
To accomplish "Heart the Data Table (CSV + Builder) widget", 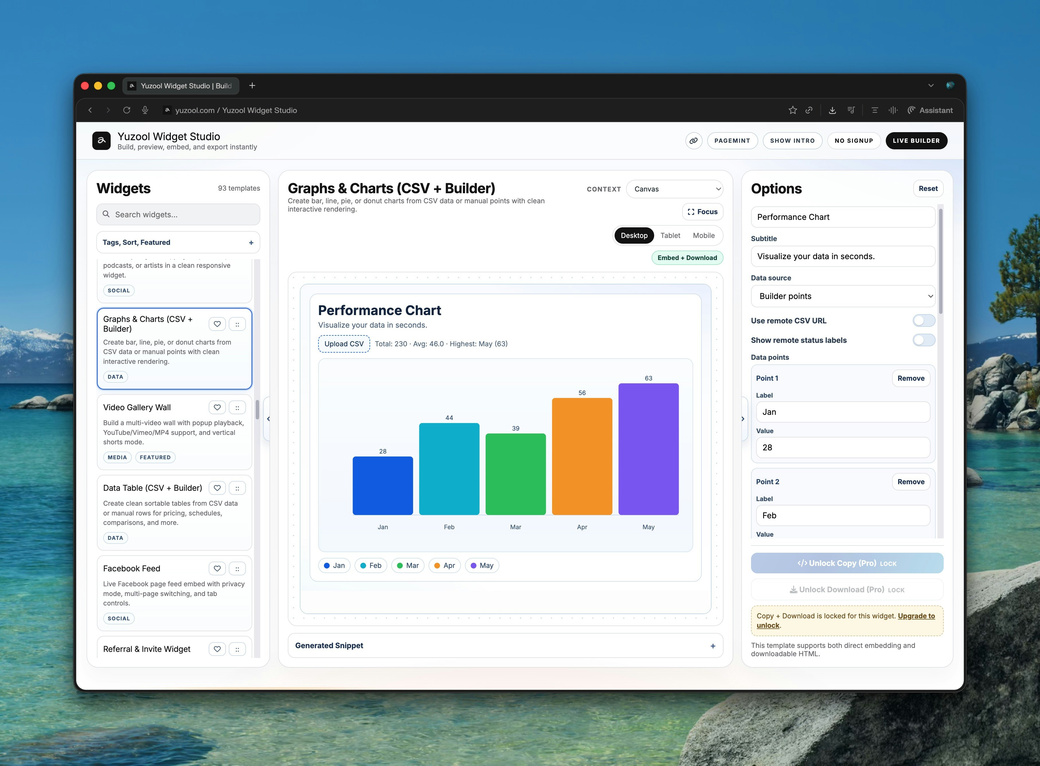I will 217,488.
